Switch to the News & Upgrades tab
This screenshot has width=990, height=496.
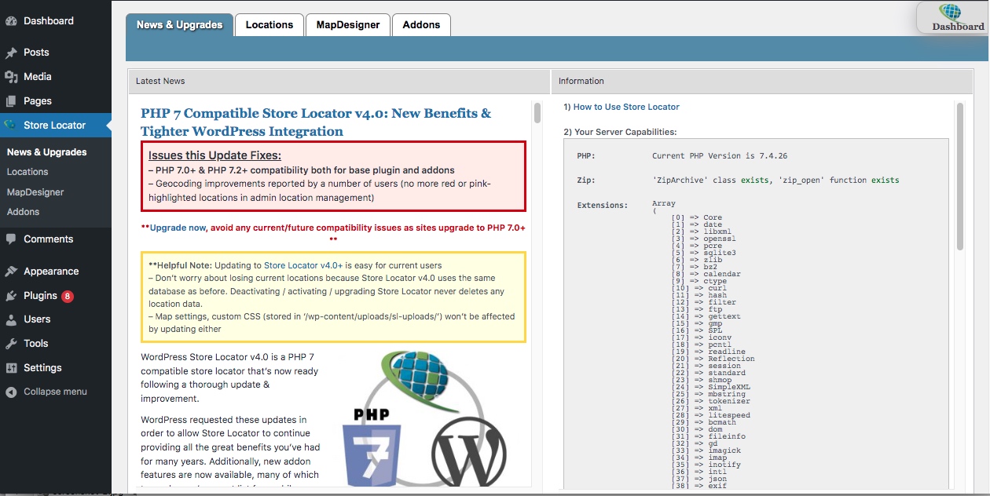(179, 25)
